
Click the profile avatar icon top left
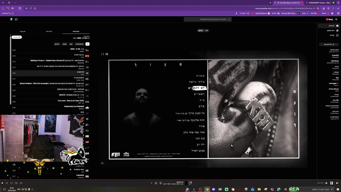[x=11, y=19]
